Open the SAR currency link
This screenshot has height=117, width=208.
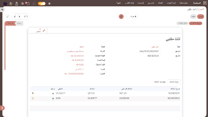pos(82,47)
